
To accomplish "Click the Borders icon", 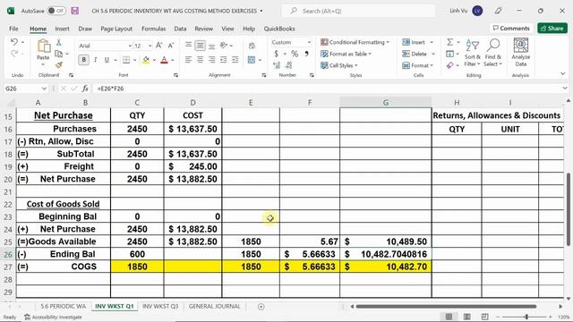I will pyautogui.click(x=126, y=60).
